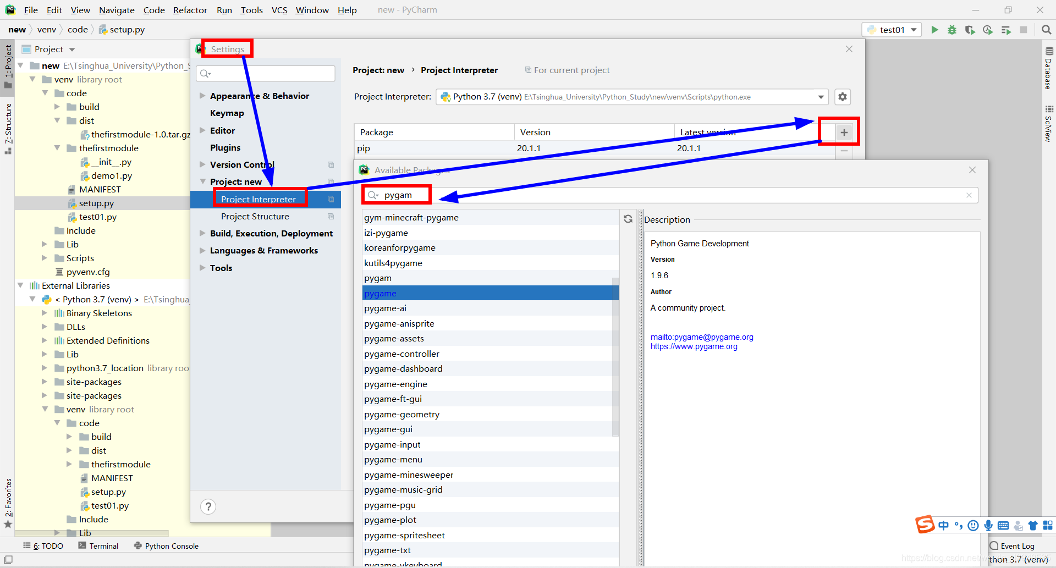Viewport: 1056px width, 568px height.
Task: Open the Favorites tool window
Action: [x=8, y=503]
